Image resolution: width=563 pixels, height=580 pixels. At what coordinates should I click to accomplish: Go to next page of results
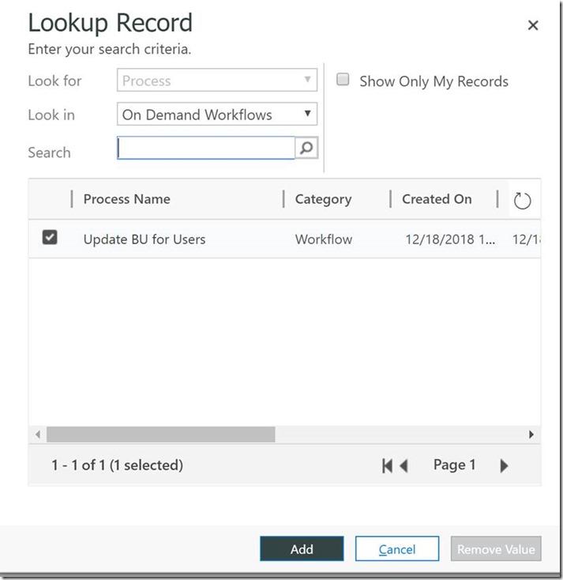click(x=504, y=466)
